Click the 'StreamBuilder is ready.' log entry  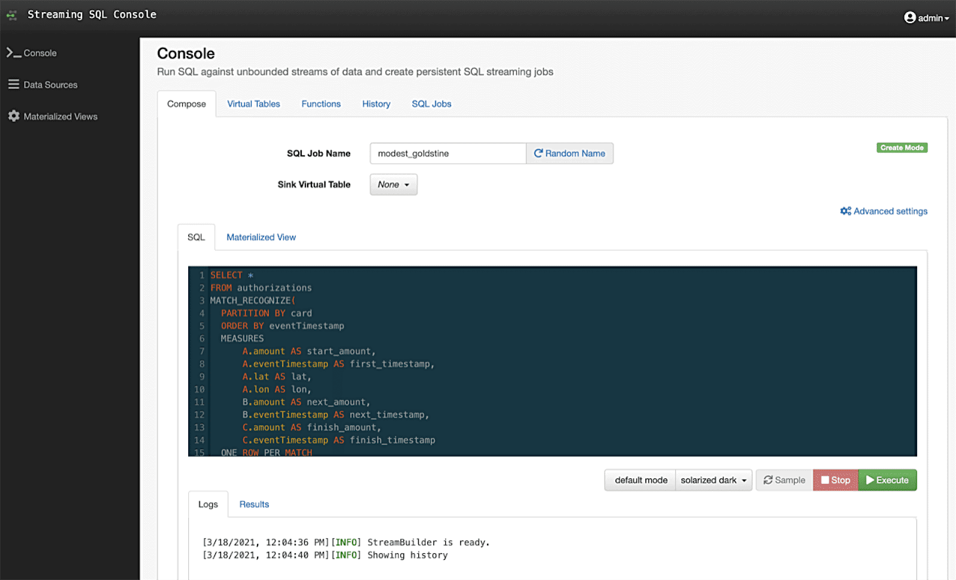[x=346, y=542]
